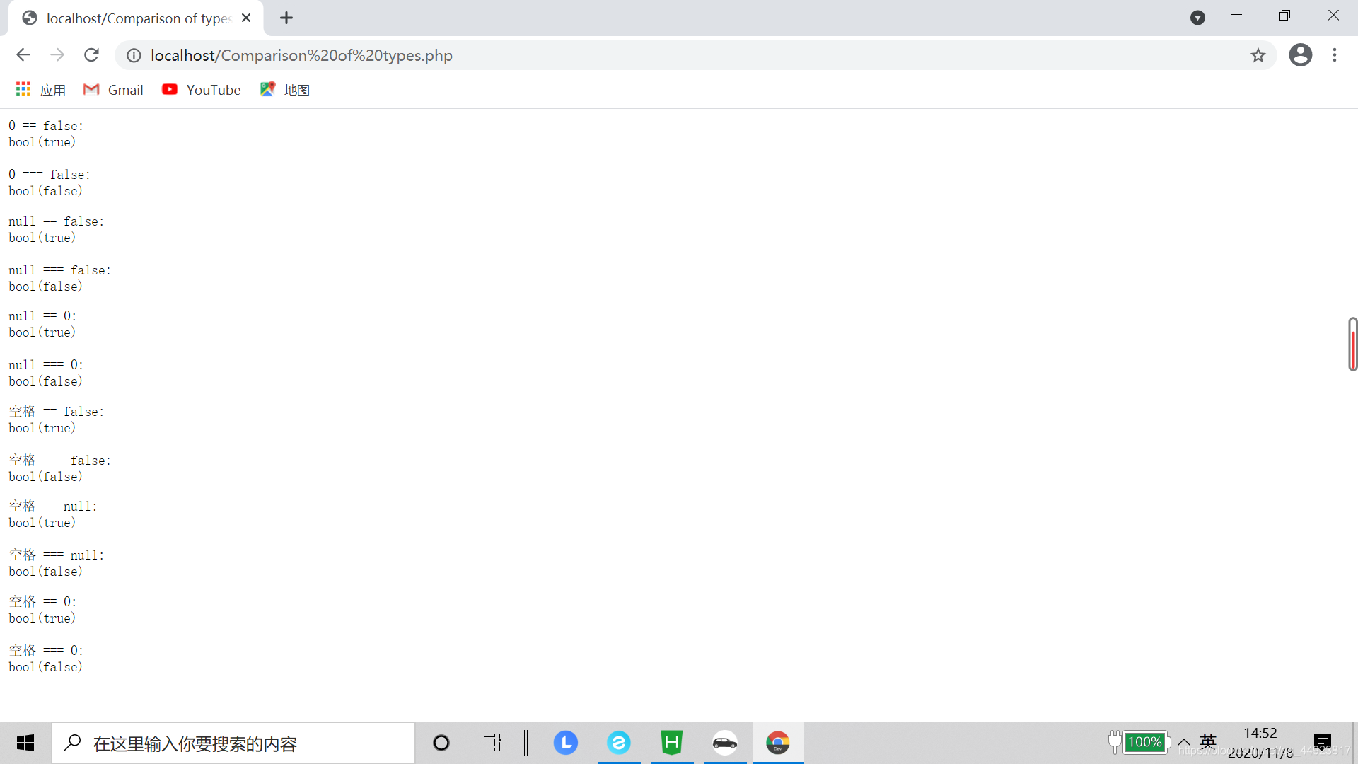The image size is (1358, 764).
Task: Select the Comparison of types tab
Action: click(x=134, y=18)
